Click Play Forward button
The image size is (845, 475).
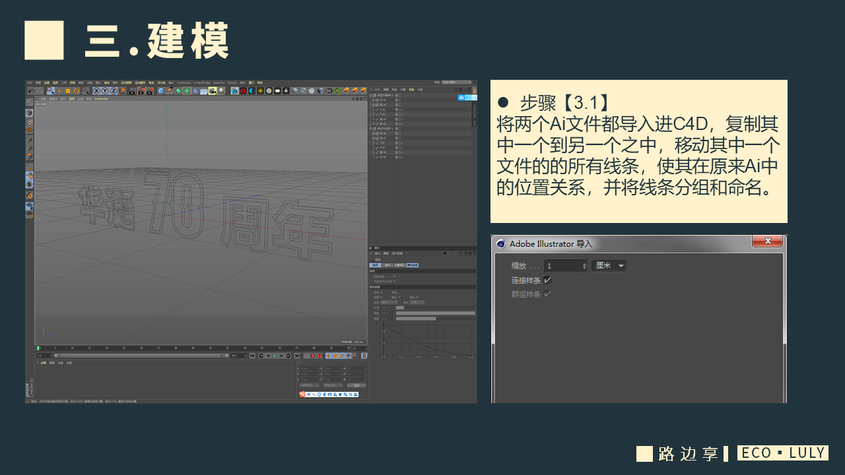pyautogui.click(x=275, y=356)
